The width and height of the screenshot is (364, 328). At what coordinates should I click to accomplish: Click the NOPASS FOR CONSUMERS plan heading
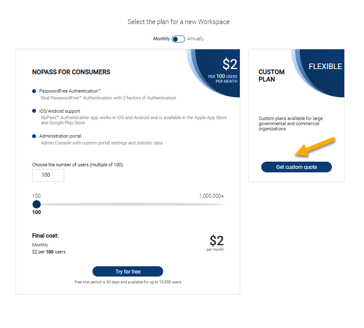(x=71, y=72)
